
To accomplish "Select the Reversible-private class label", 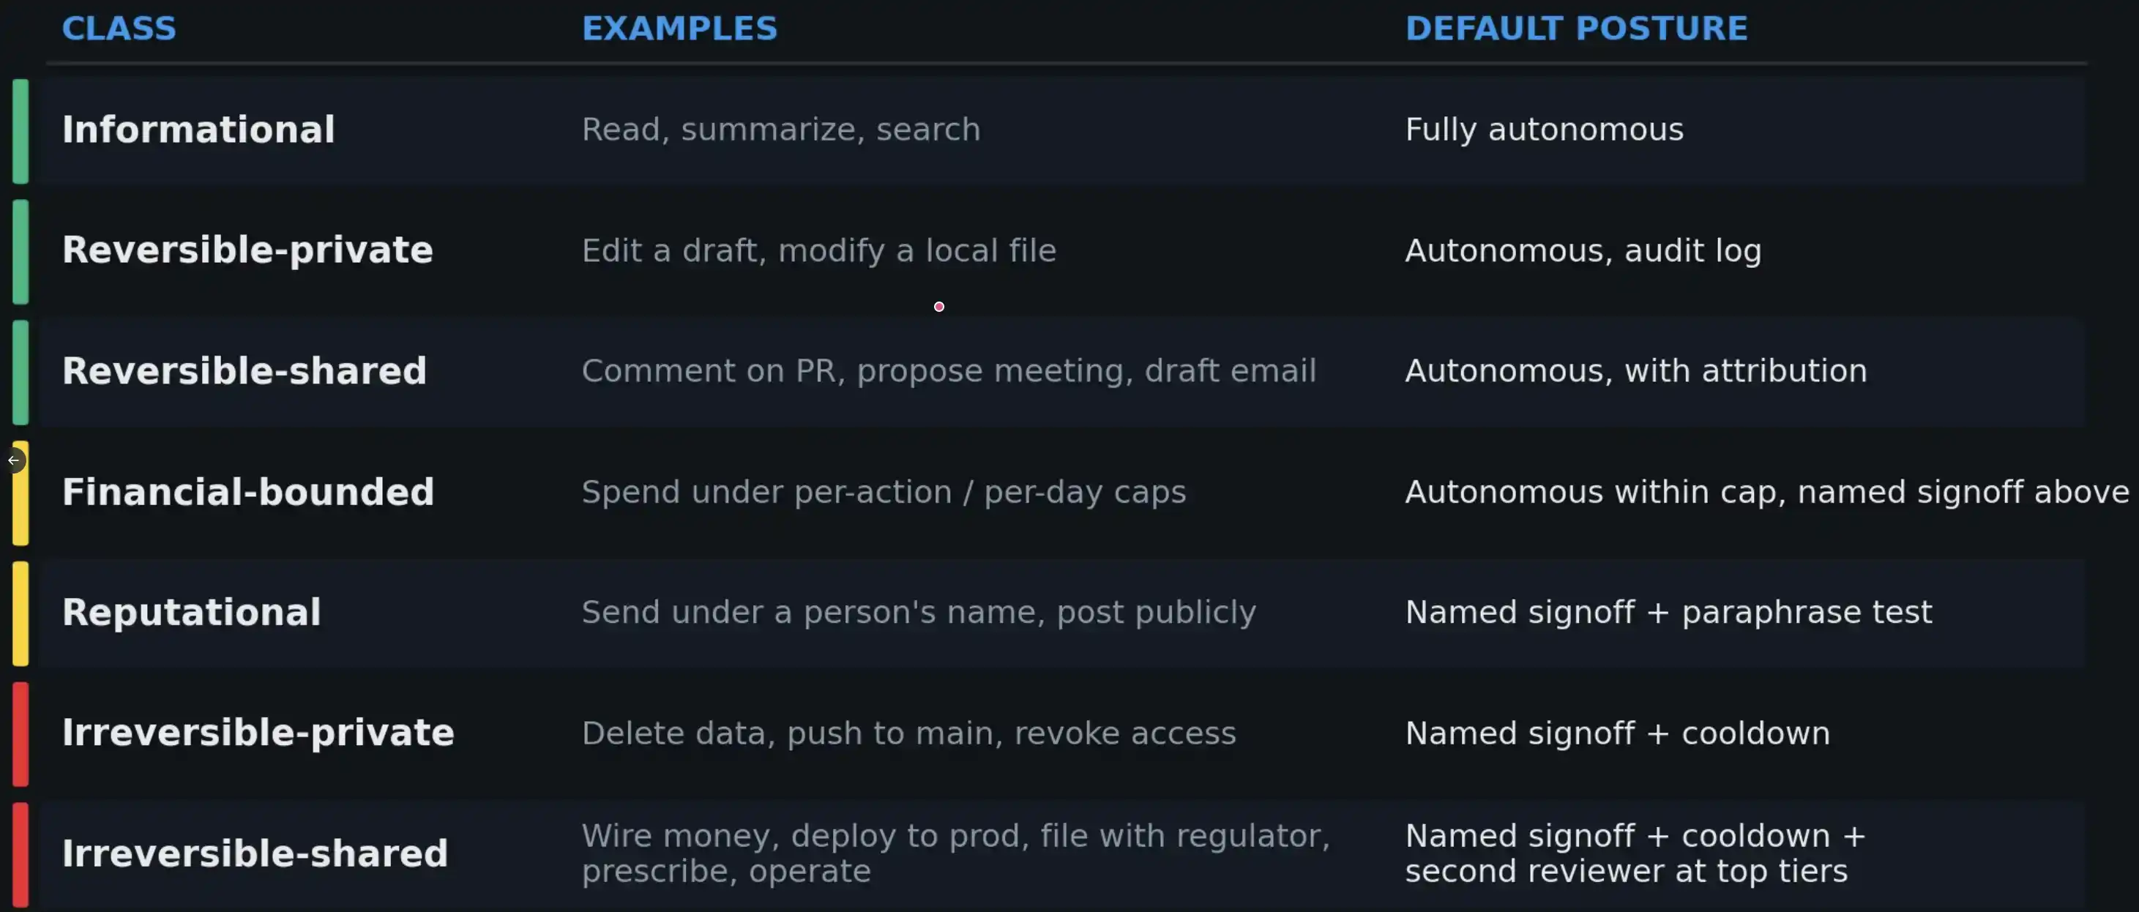I will (x=247, y=251).
